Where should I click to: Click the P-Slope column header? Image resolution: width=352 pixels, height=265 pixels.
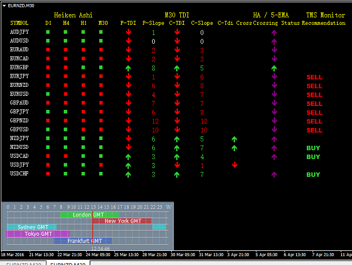153,23
